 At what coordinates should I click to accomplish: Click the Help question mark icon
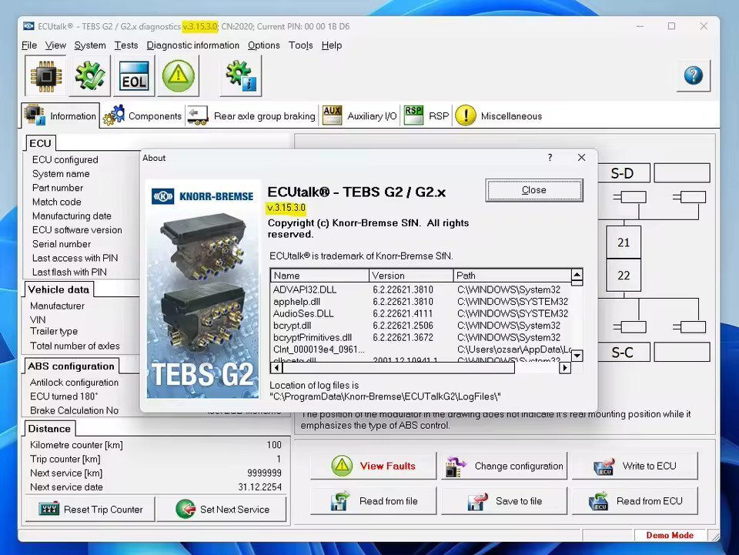pyautogui.click(x=692, y=75)
